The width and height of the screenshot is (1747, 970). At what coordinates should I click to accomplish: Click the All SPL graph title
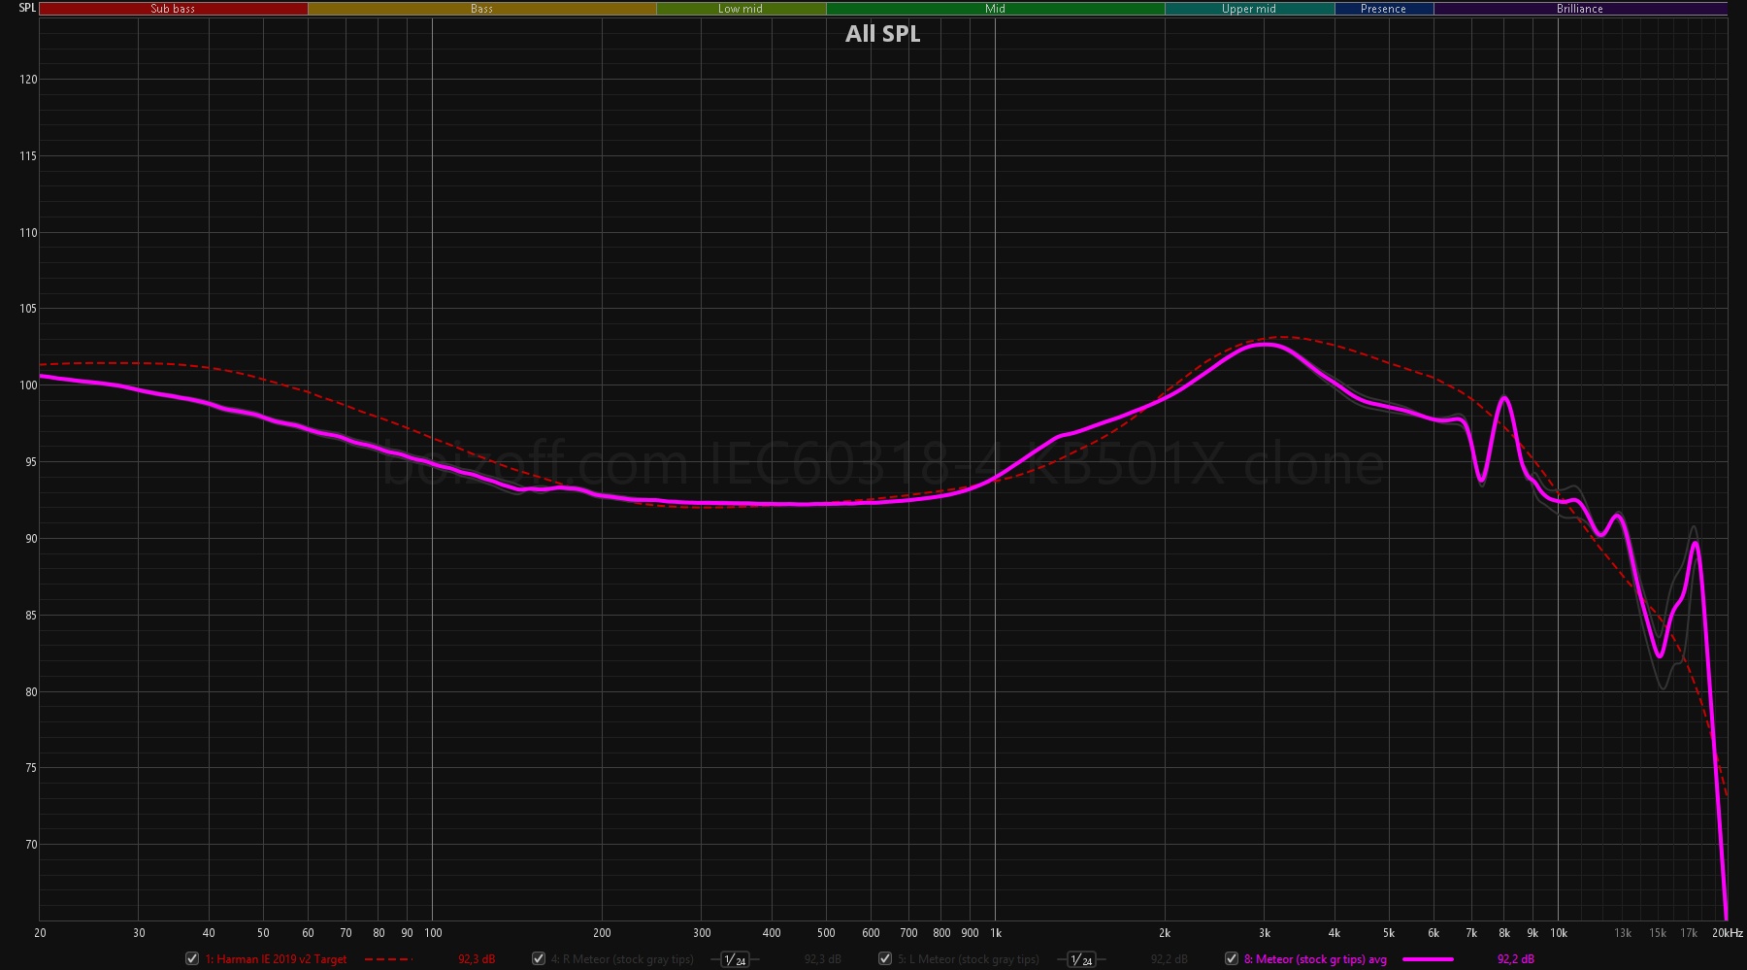(x=882, y=34)
